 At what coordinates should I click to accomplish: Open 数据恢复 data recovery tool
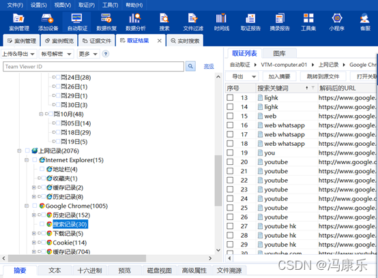pos(106,22)
